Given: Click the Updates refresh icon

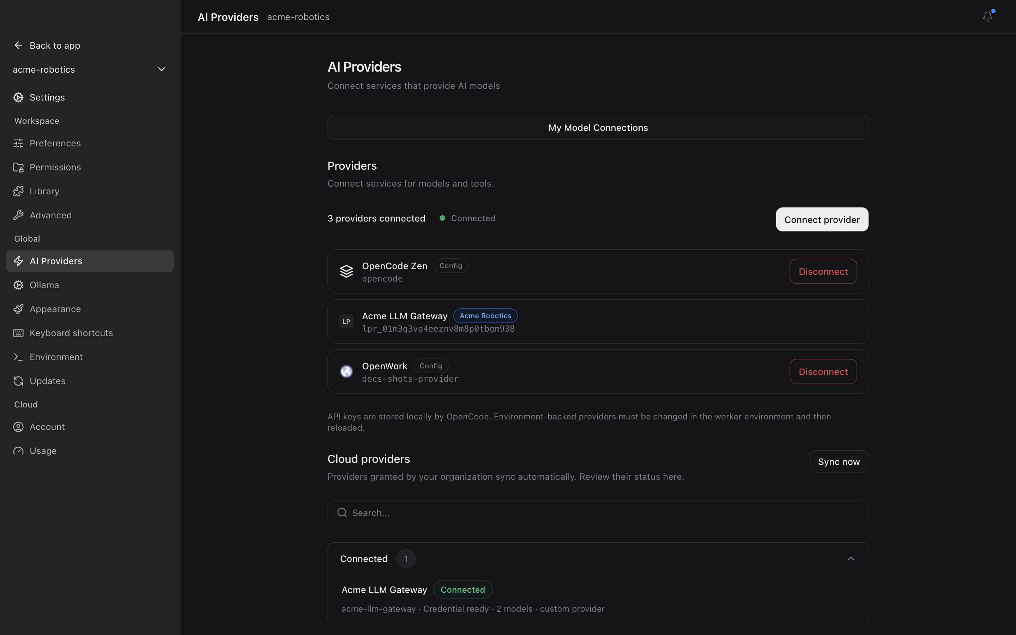Looking at the screenshot, I should 18,381.
